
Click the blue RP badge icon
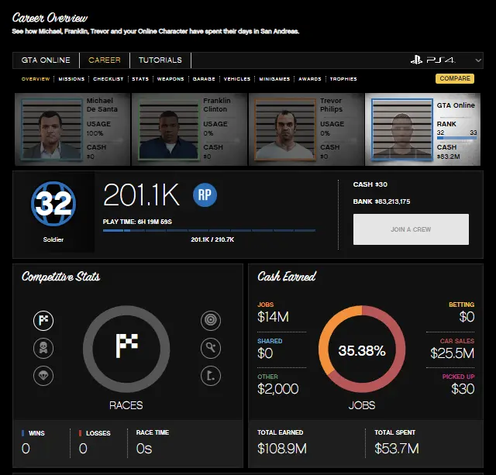click(x=205, y=194)
